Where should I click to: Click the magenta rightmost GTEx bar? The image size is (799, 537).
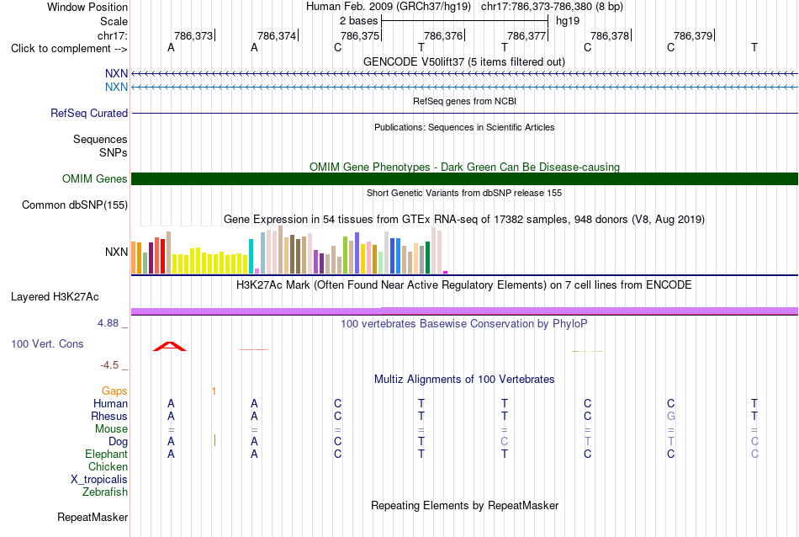446,273
